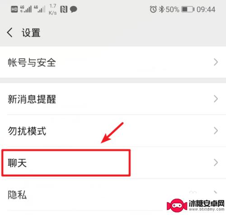Tap the HD indicator in status bar
Image resolution: width=226 pixels, height=215 pixels.
(x=14, y=9)
